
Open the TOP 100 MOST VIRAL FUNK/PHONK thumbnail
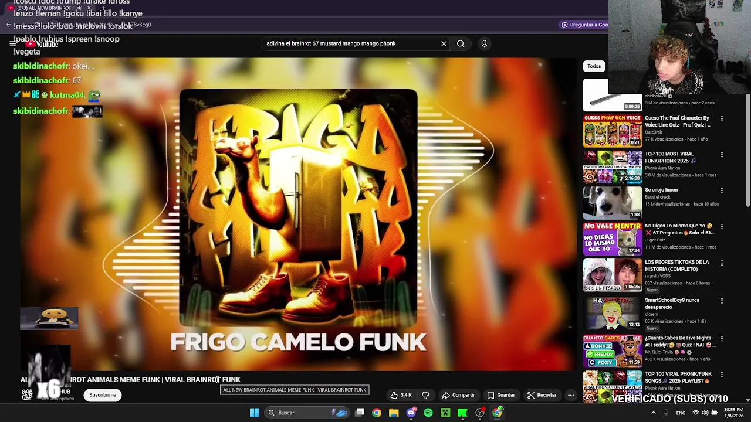point(613,166)
